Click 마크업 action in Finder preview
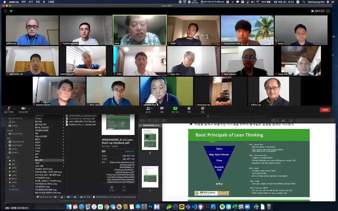The height and width of the screenshot is (211, 338). click(112, 188)
